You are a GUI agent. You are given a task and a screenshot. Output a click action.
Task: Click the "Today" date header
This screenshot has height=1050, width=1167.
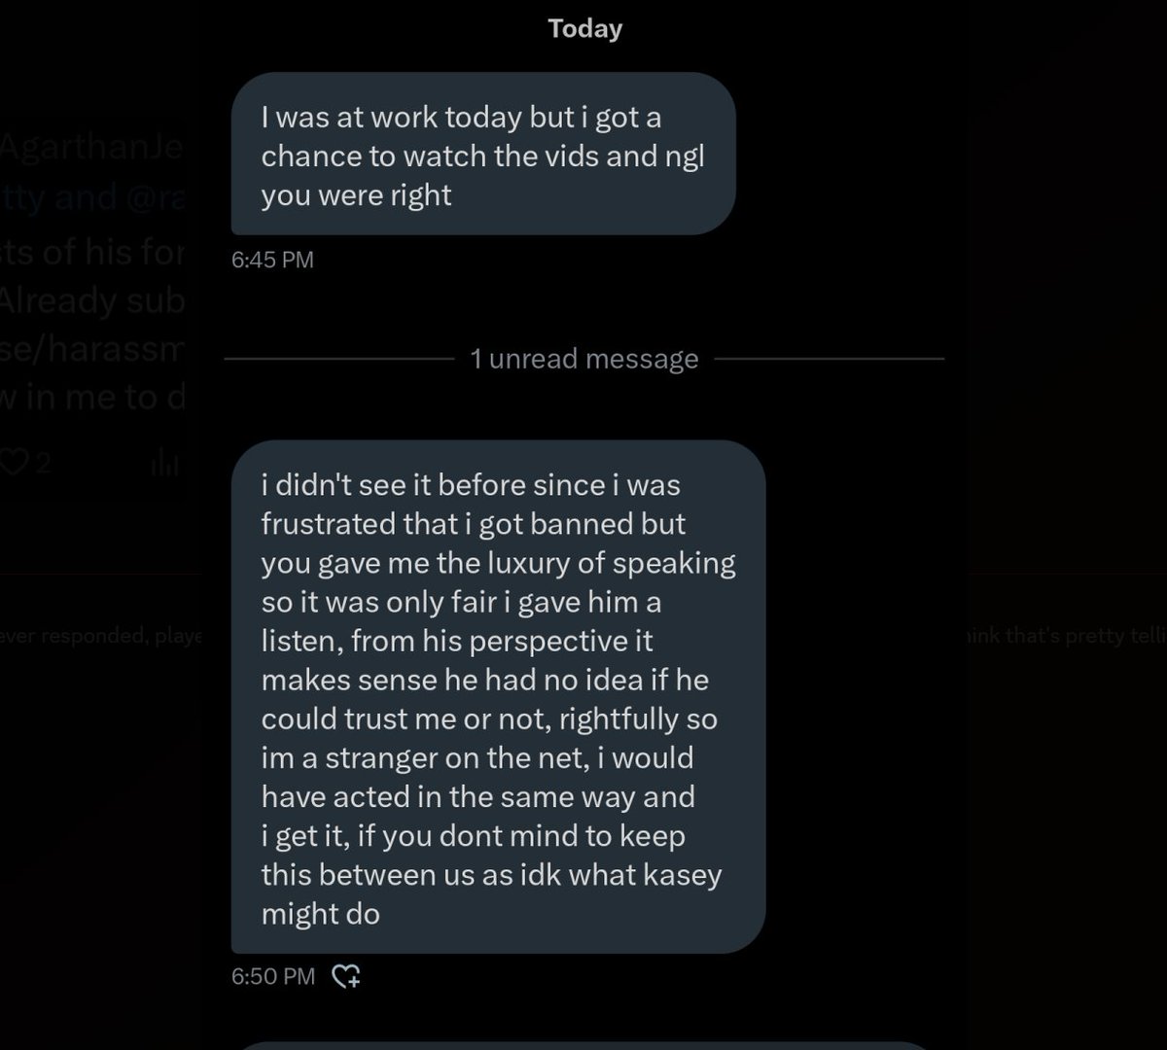584,28
